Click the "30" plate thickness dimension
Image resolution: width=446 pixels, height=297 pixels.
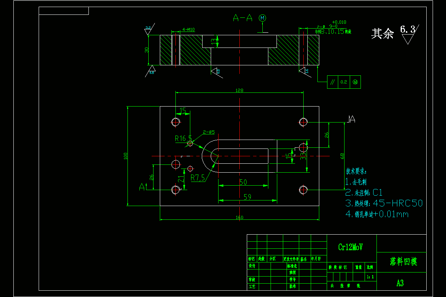[x=147, y=50]
